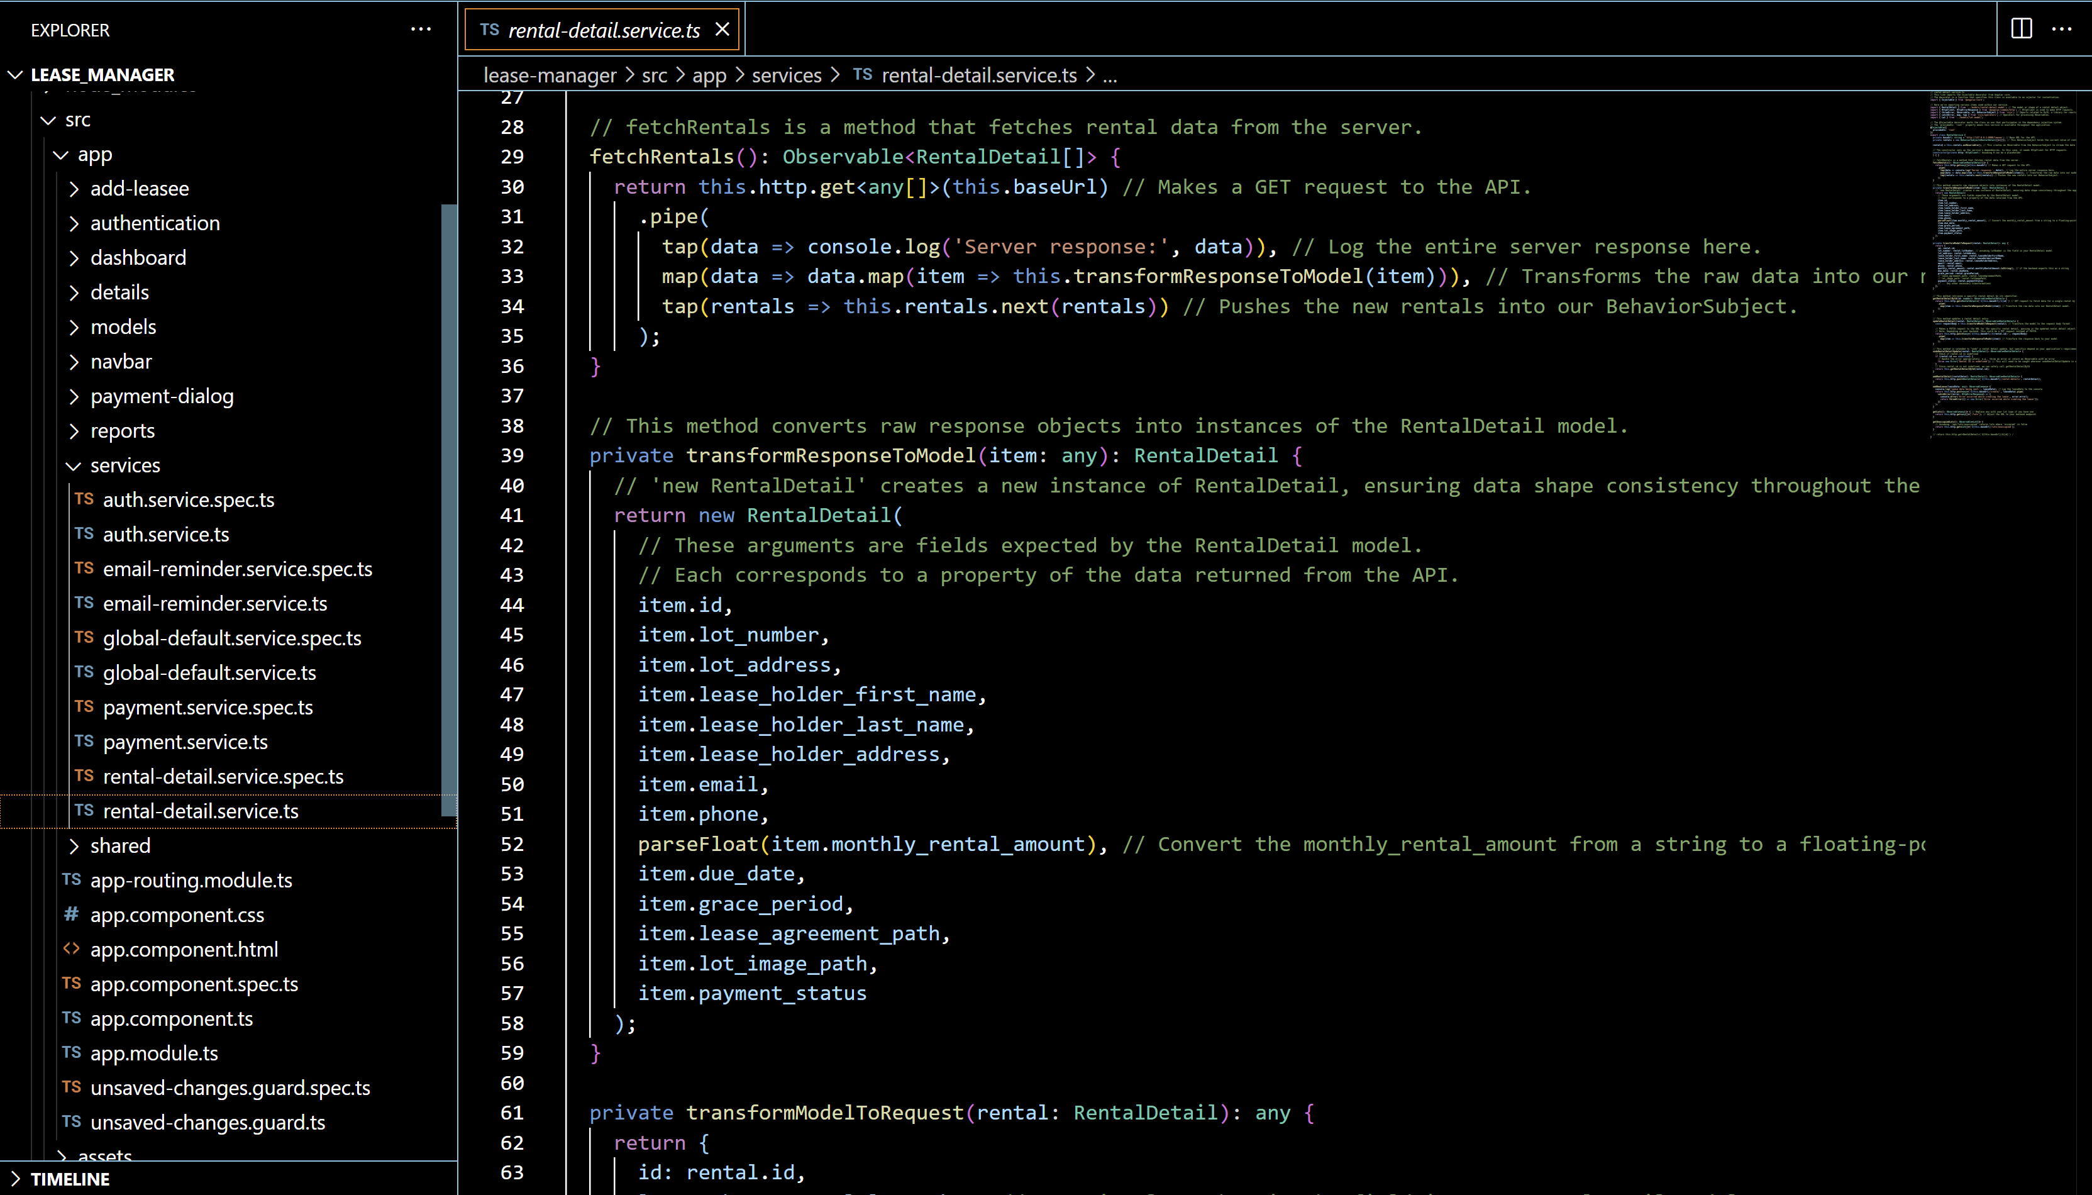Click rental-detail.service.ts breadcrumb segment
The height and width of the screenshot is (1195, 2092).
tap(979, 75)
